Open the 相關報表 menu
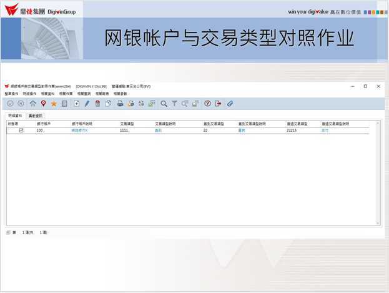 click(102, 94)
